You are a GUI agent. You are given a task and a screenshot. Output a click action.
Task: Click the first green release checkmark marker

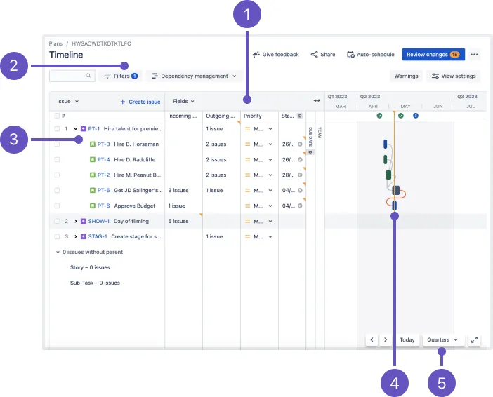[x=379, y=116]
